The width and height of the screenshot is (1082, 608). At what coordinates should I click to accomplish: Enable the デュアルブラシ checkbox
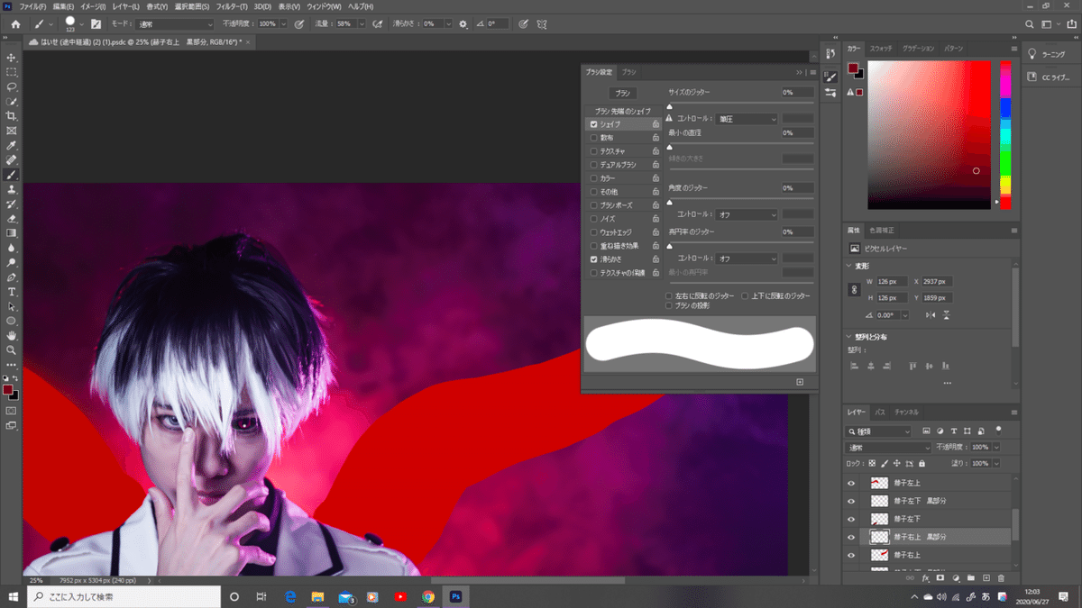click(593, 165)
